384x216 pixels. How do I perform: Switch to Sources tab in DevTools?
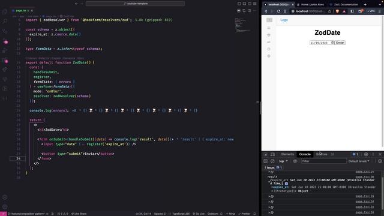click(322, 154)
